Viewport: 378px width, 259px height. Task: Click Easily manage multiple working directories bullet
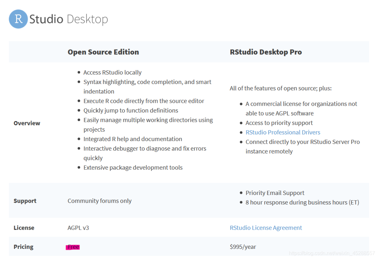coord(148,125)
